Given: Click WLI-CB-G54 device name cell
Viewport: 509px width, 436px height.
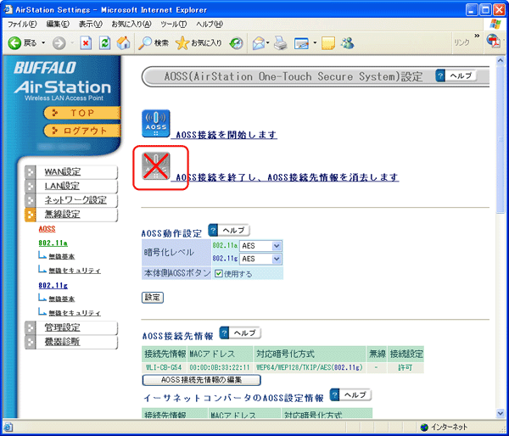Looking at the screenshot, I should coord(164,367).
